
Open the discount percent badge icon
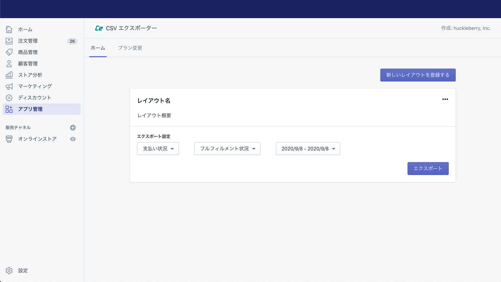[9, 98]
